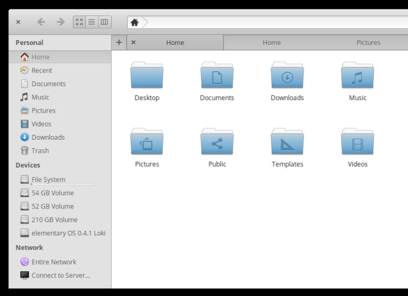Select the Templates folder icon
408x296 pixels.
click(x=287, y=141)
